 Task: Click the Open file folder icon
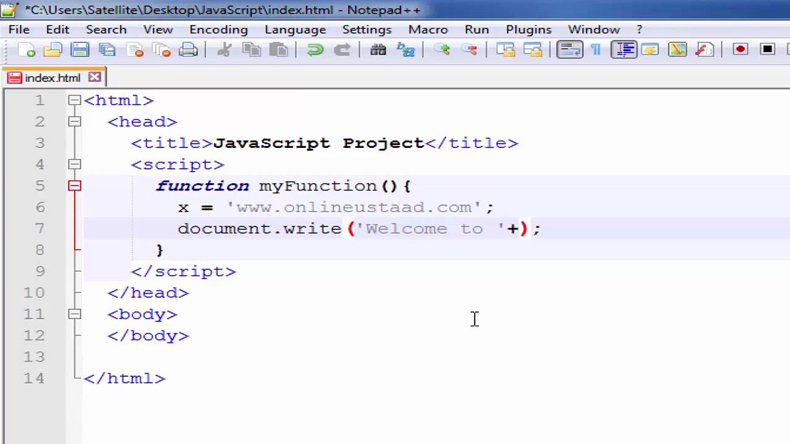click(x=53, y=50)
